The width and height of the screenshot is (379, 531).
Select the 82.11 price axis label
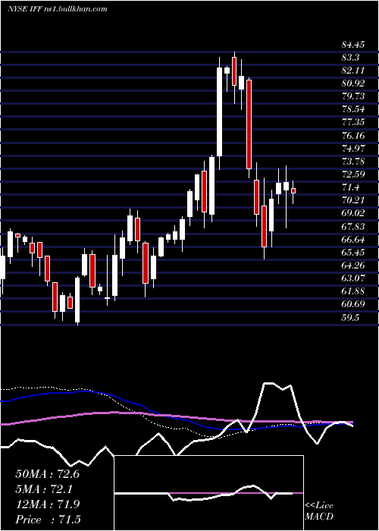coord(353,71)
